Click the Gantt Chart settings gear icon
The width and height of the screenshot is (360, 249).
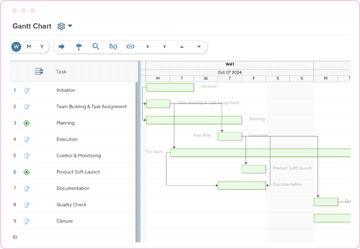point(61,27)
